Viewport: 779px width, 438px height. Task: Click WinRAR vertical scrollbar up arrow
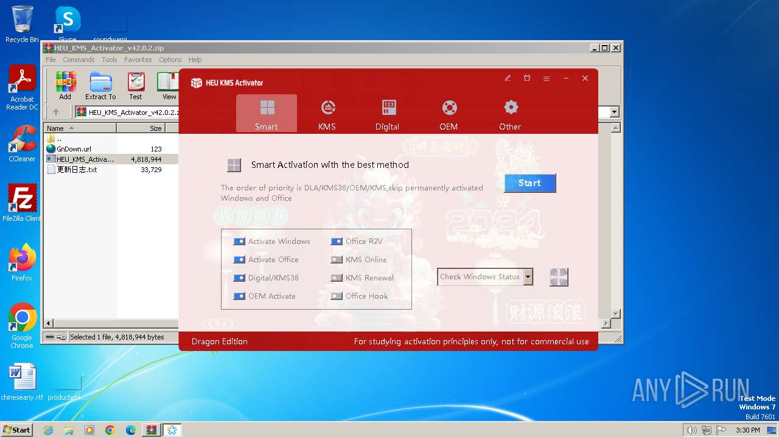coord(615,128)
